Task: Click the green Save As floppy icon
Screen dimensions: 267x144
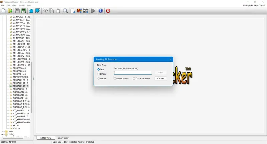Action: coord(24,11)
